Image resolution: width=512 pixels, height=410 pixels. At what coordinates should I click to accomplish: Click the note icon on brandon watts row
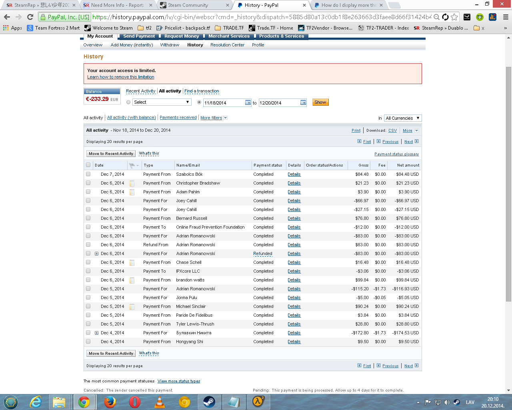click(132, 280)
